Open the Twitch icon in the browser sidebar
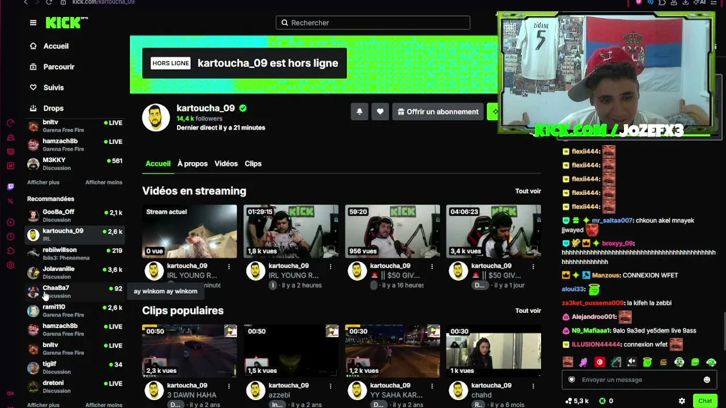 click(x=10, y=186)
